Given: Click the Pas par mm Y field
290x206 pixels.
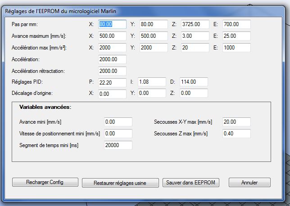Looking at the screenshot, I should point(154,24).
